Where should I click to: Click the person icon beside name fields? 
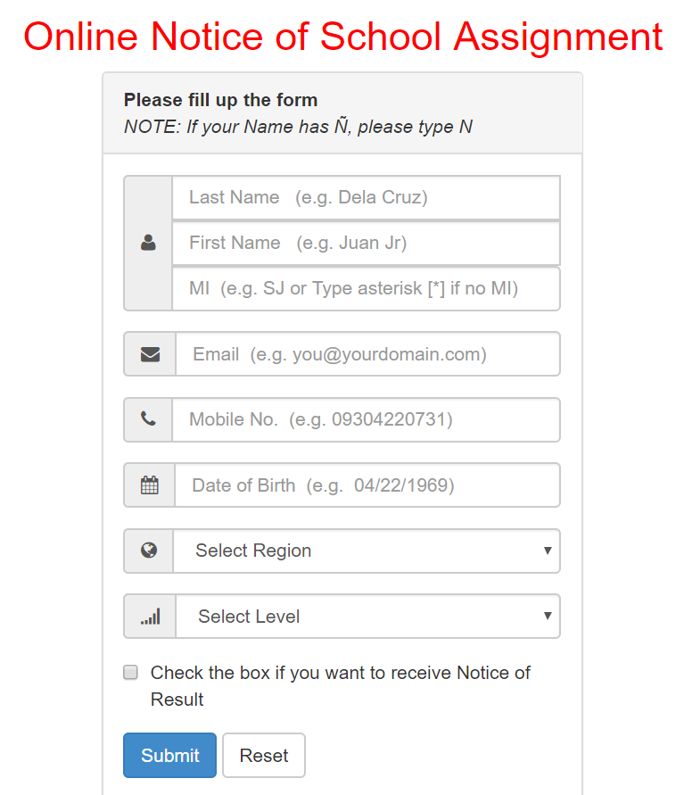point(148,243)
